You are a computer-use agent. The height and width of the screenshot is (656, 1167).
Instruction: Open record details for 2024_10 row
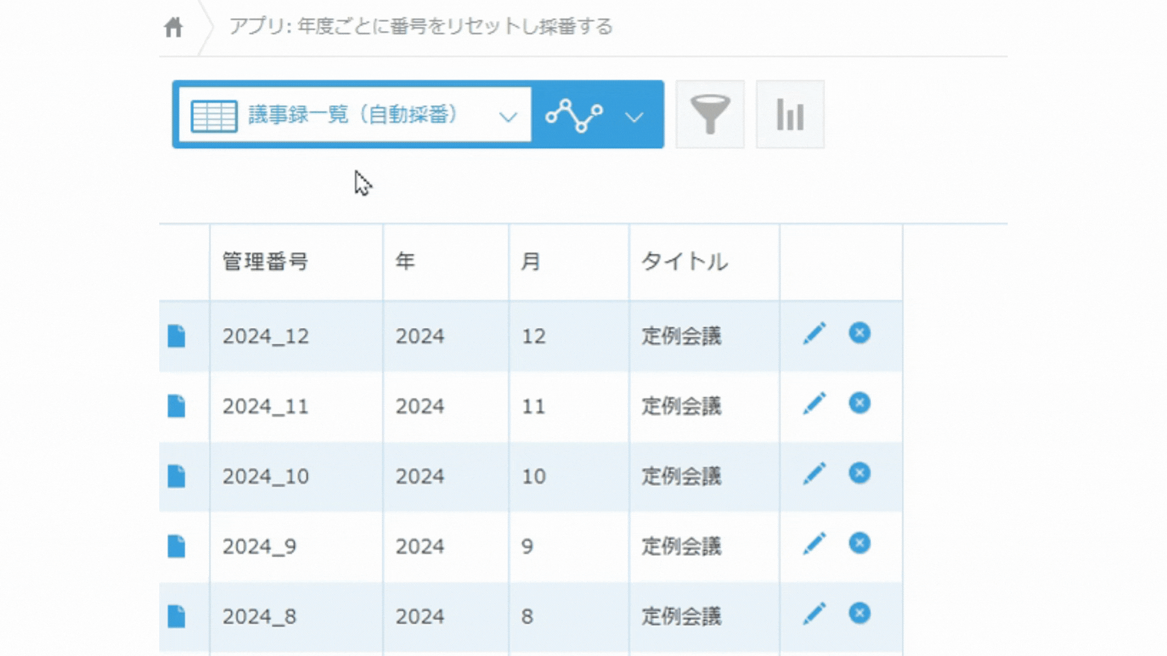(176, 476)
